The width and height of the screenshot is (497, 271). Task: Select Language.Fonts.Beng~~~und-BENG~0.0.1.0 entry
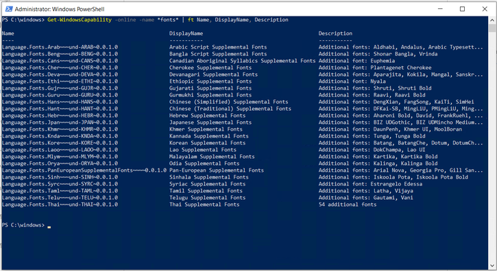60,54
